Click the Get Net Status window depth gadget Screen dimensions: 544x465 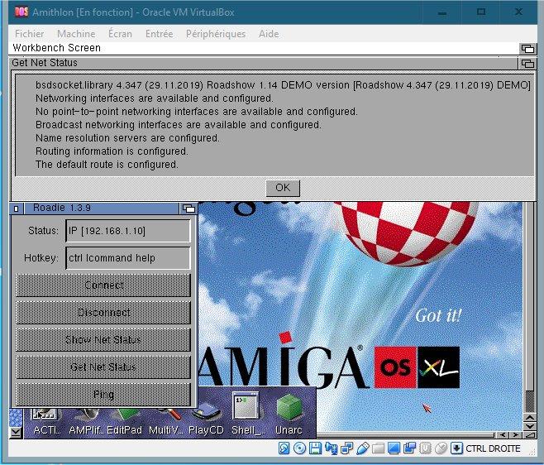[527, 64]
